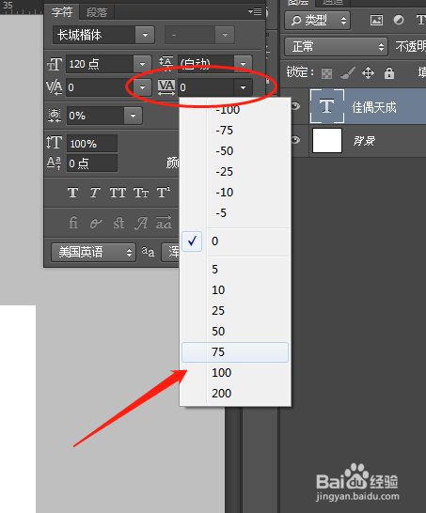Choose 100 from tracking list
This screenshot has height=513, width=426.
click(x=235, y=373)
